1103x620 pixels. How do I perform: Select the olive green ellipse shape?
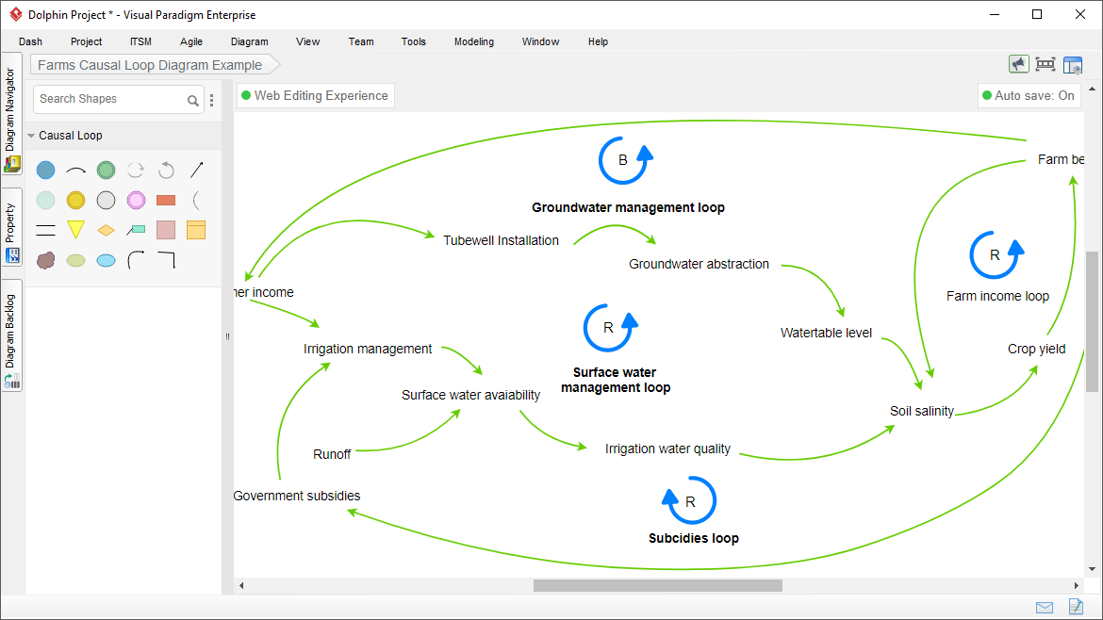pyautogui.click(x=76, y=261)
